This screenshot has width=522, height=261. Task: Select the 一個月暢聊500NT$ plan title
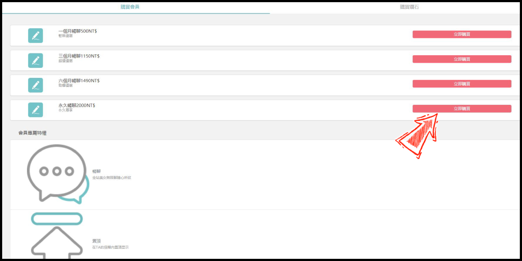(77, 31)
